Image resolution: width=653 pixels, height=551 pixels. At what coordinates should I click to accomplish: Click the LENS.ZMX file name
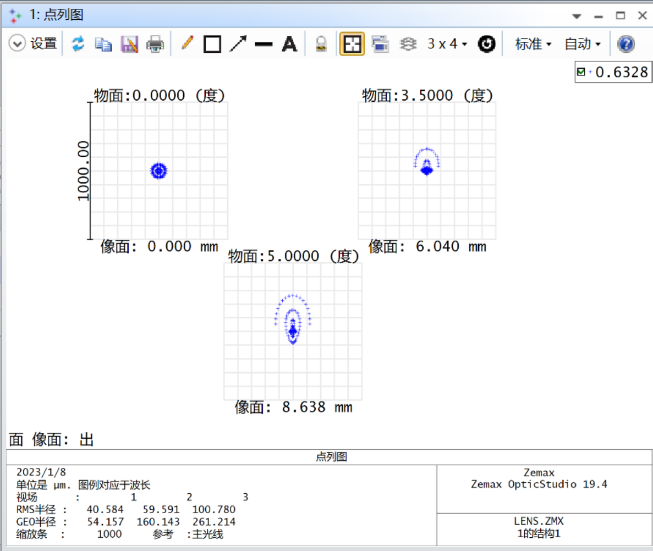539,521
